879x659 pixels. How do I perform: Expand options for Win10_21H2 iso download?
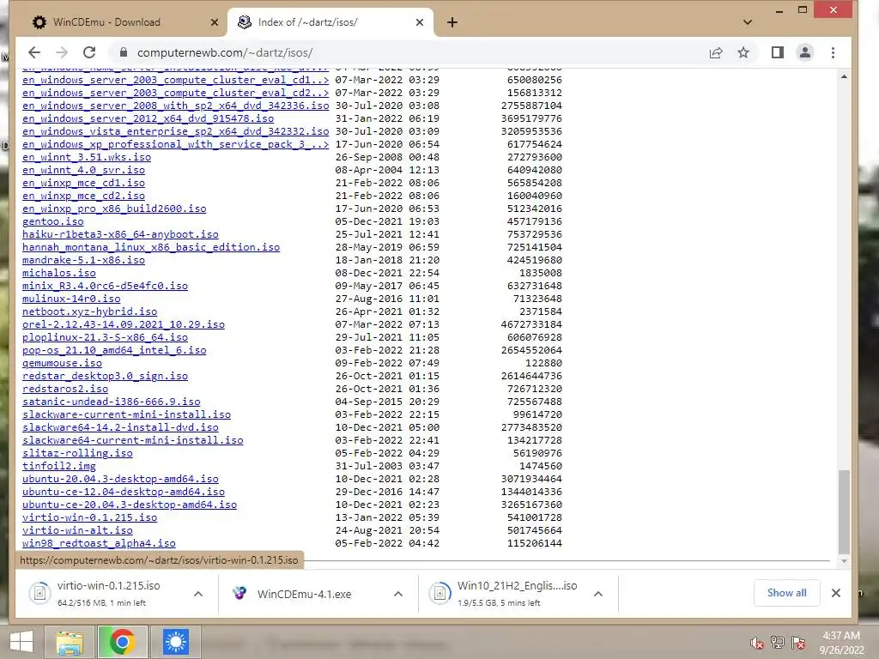598,594
